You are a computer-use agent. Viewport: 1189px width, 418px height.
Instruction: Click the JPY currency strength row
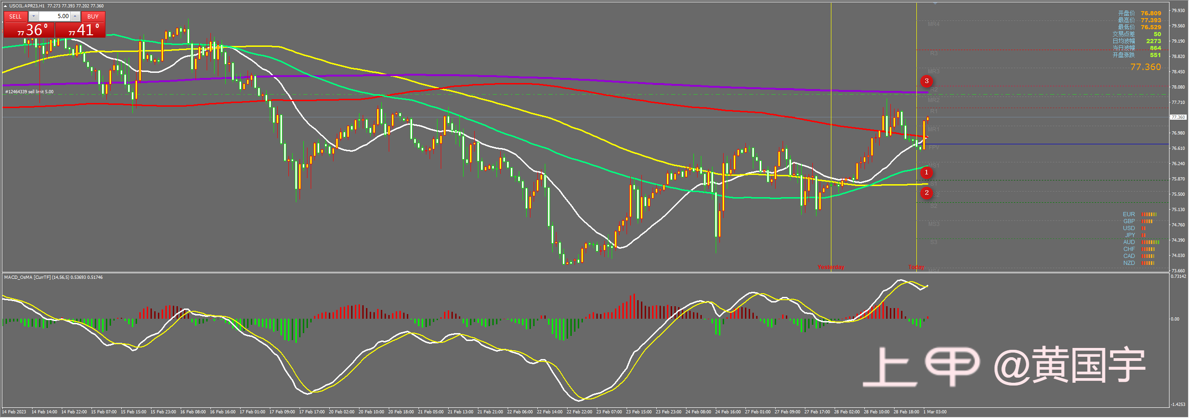(x=1135, y=235)
